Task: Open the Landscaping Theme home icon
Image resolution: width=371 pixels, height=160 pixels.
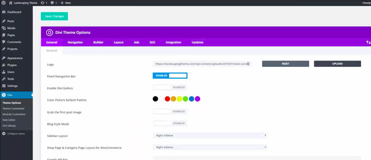Action: (x=11, y=3)
